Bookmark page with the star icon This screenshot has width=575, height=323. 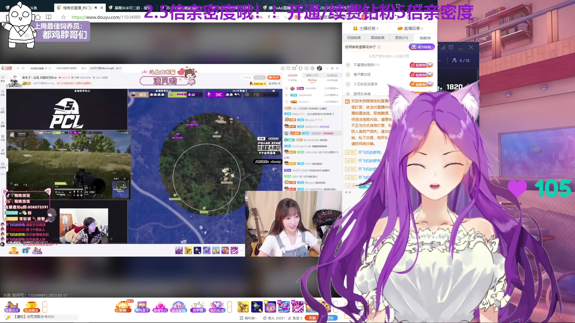(63, 17)
